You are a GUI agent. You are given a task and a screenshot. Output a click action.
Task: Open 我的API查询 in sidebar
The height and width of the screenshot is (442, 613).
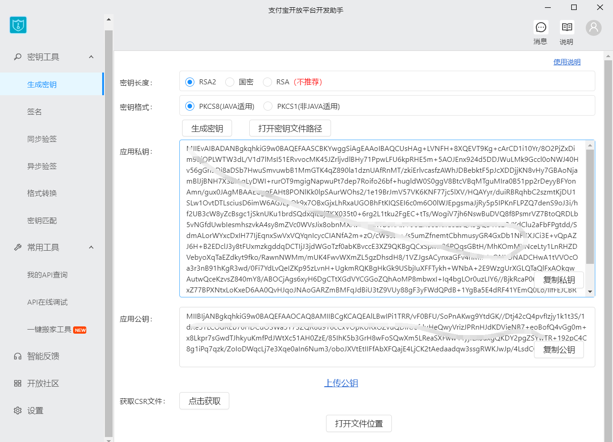coord(52,275)
